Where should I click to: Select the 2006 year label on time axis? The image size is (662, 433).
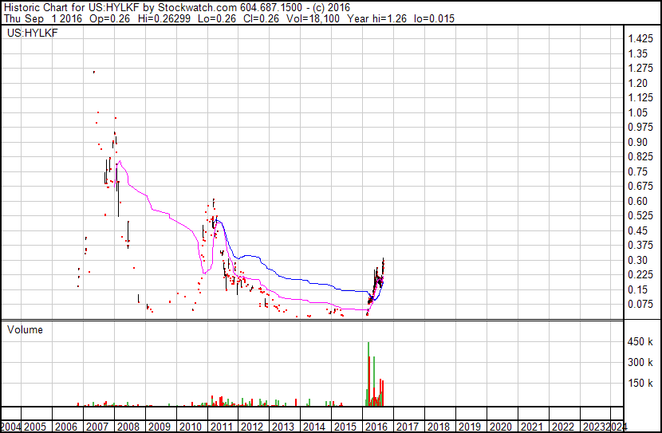pyautogui.click(x=66, y=427)
